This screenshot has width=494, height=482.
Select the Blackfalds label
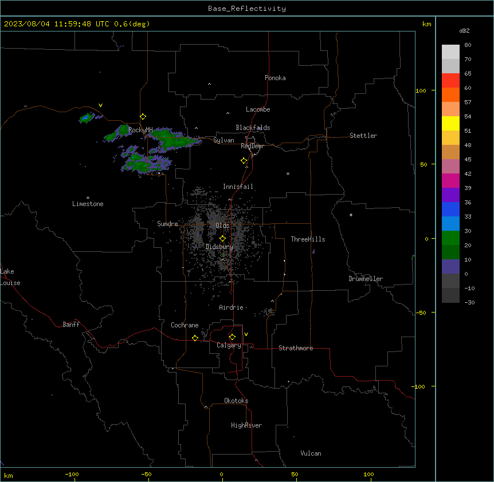(x=253, y=128)
